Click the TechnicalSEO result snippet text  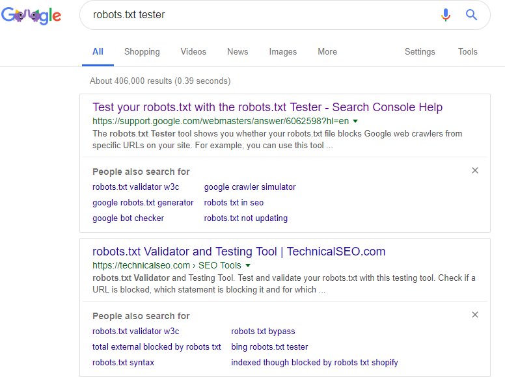284,283
